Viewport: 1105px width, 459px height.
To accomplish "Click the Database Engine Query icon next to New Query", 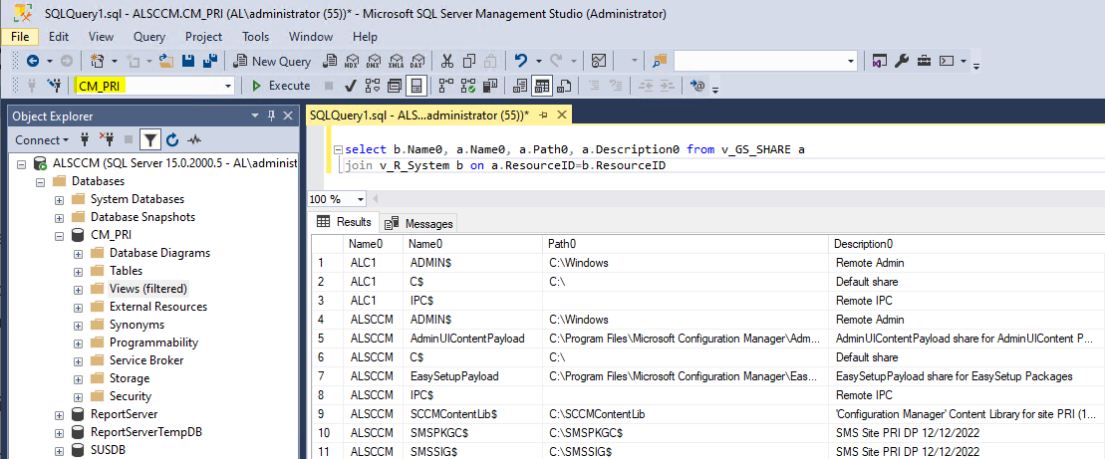I will 329,62.
